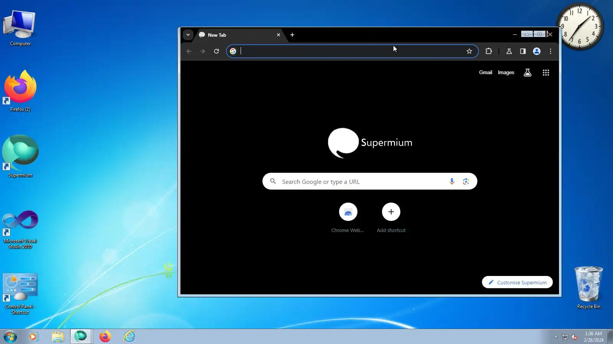Open the Gmail link
613x344 pixels.
pyautogui.click(x=485, y=73)
